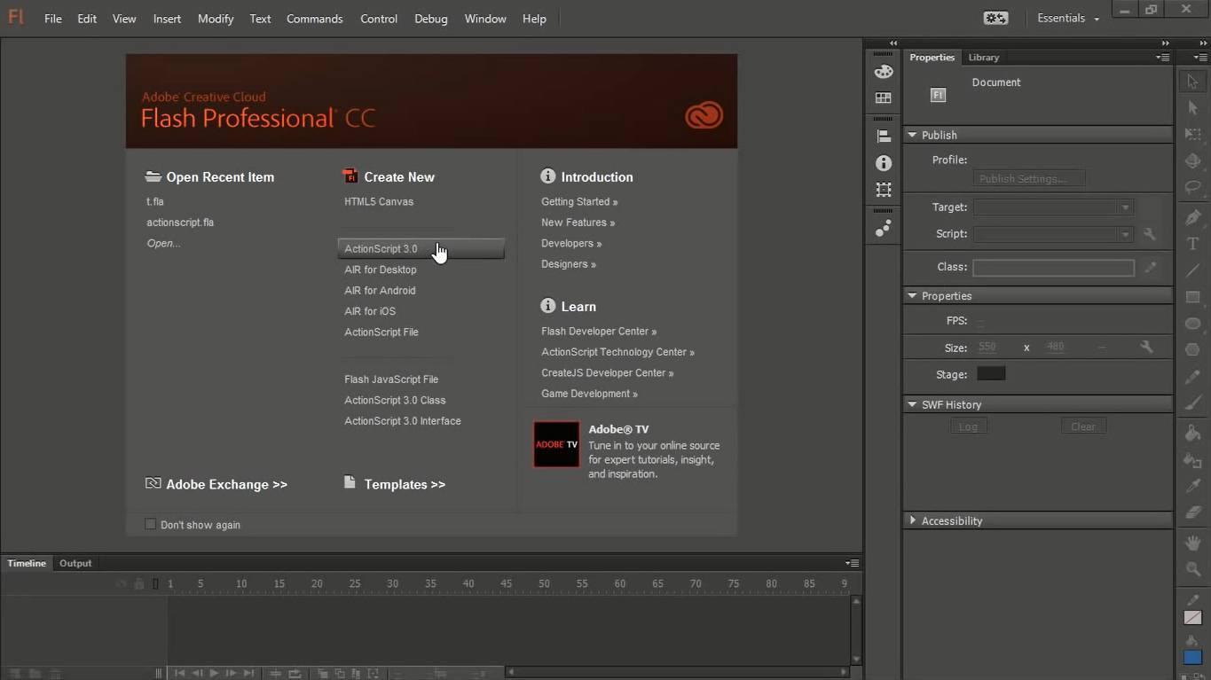
Task: Click the blue Fill color swatch
Action: click(x=1193, y=657)
